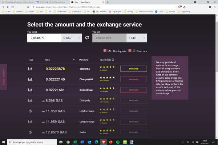Reload the SwapSpace page
Image resolution: width=218 pixels, height=145 pixels.
point(12,7)
